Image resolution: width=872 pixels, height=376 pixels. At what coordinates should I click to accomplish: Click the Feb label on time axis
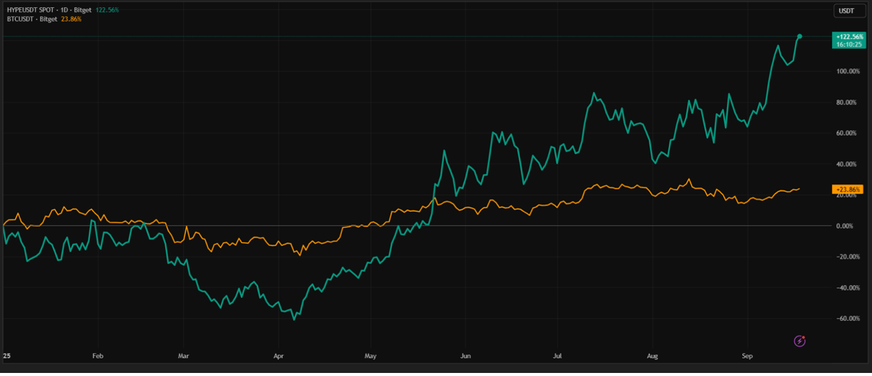coord(97,355)
